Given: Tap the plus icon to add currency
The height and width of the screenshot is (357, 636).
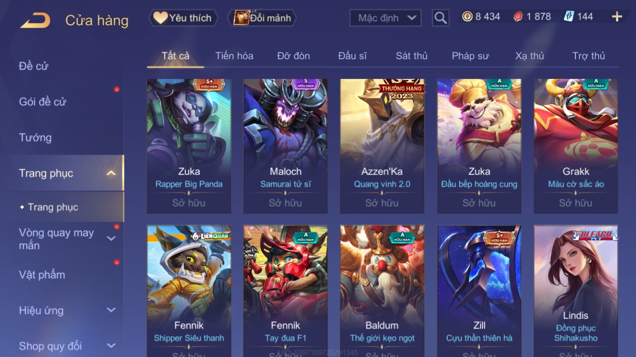Looking at the screenshot, I should (617, 17).
